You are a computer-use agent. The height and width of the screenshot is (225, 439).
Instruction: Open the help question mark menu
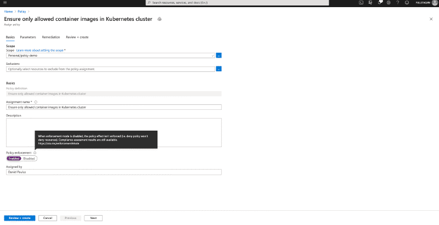397,3
